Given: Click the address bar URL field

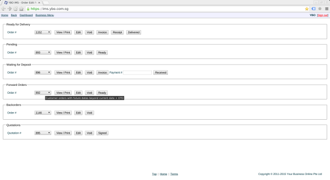Looking at the screenshot, I should tap(164, 8).
